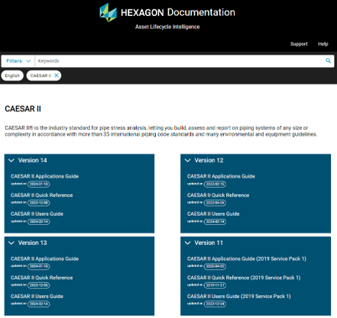
Task: Click date badge under Version 11 Quick Reference
Action: [x=215, y=285]
